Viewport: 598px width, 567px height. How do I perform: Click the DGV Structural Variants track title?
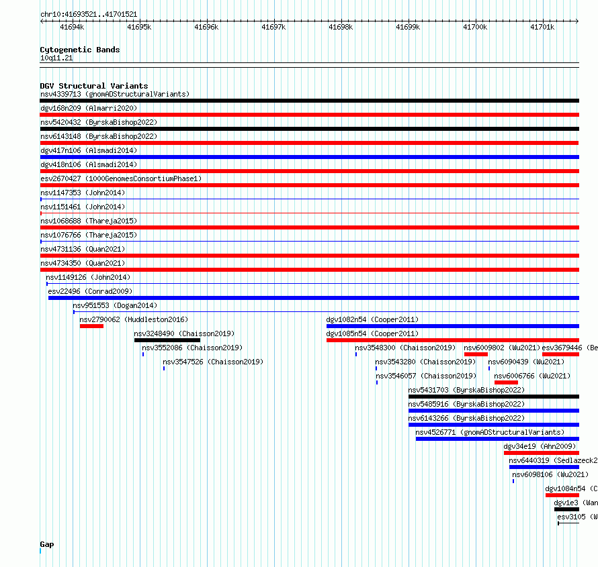pyautogui.click(x=94, y=86)
